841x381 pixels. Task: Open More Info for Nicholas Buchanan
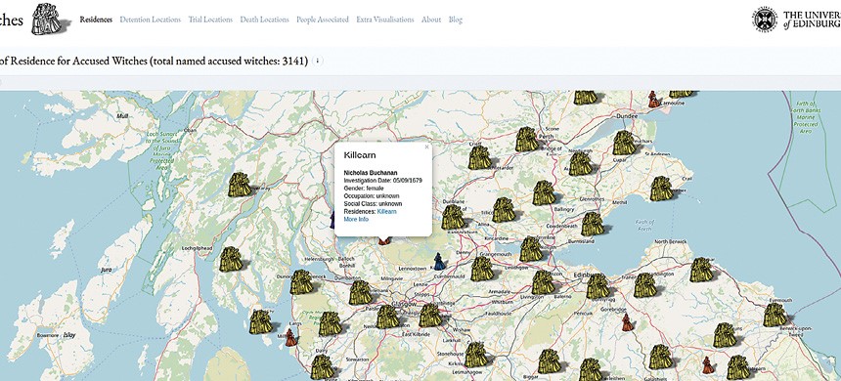[356, 219]
